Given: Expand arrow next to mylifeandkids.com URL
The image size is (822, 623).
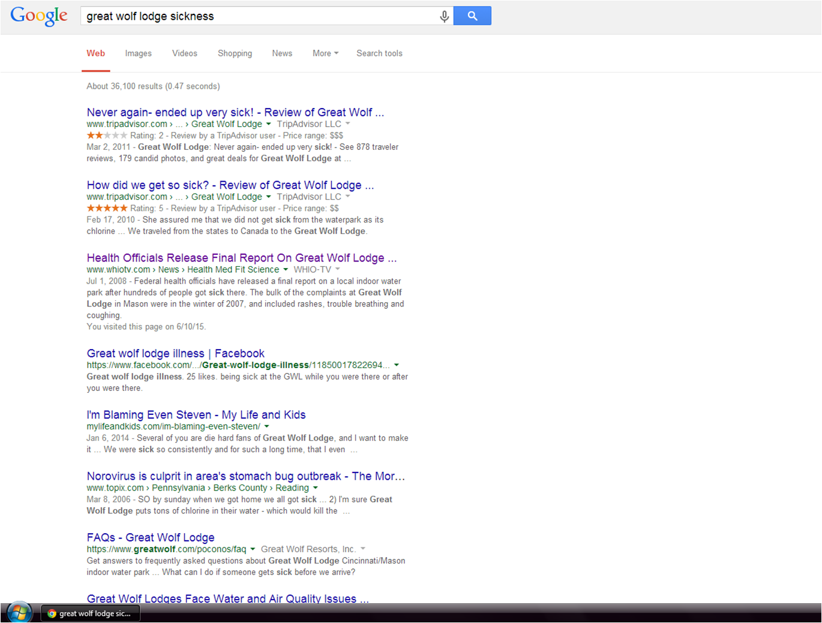Looking at the screenshot, I should click(x=266, y=427).
